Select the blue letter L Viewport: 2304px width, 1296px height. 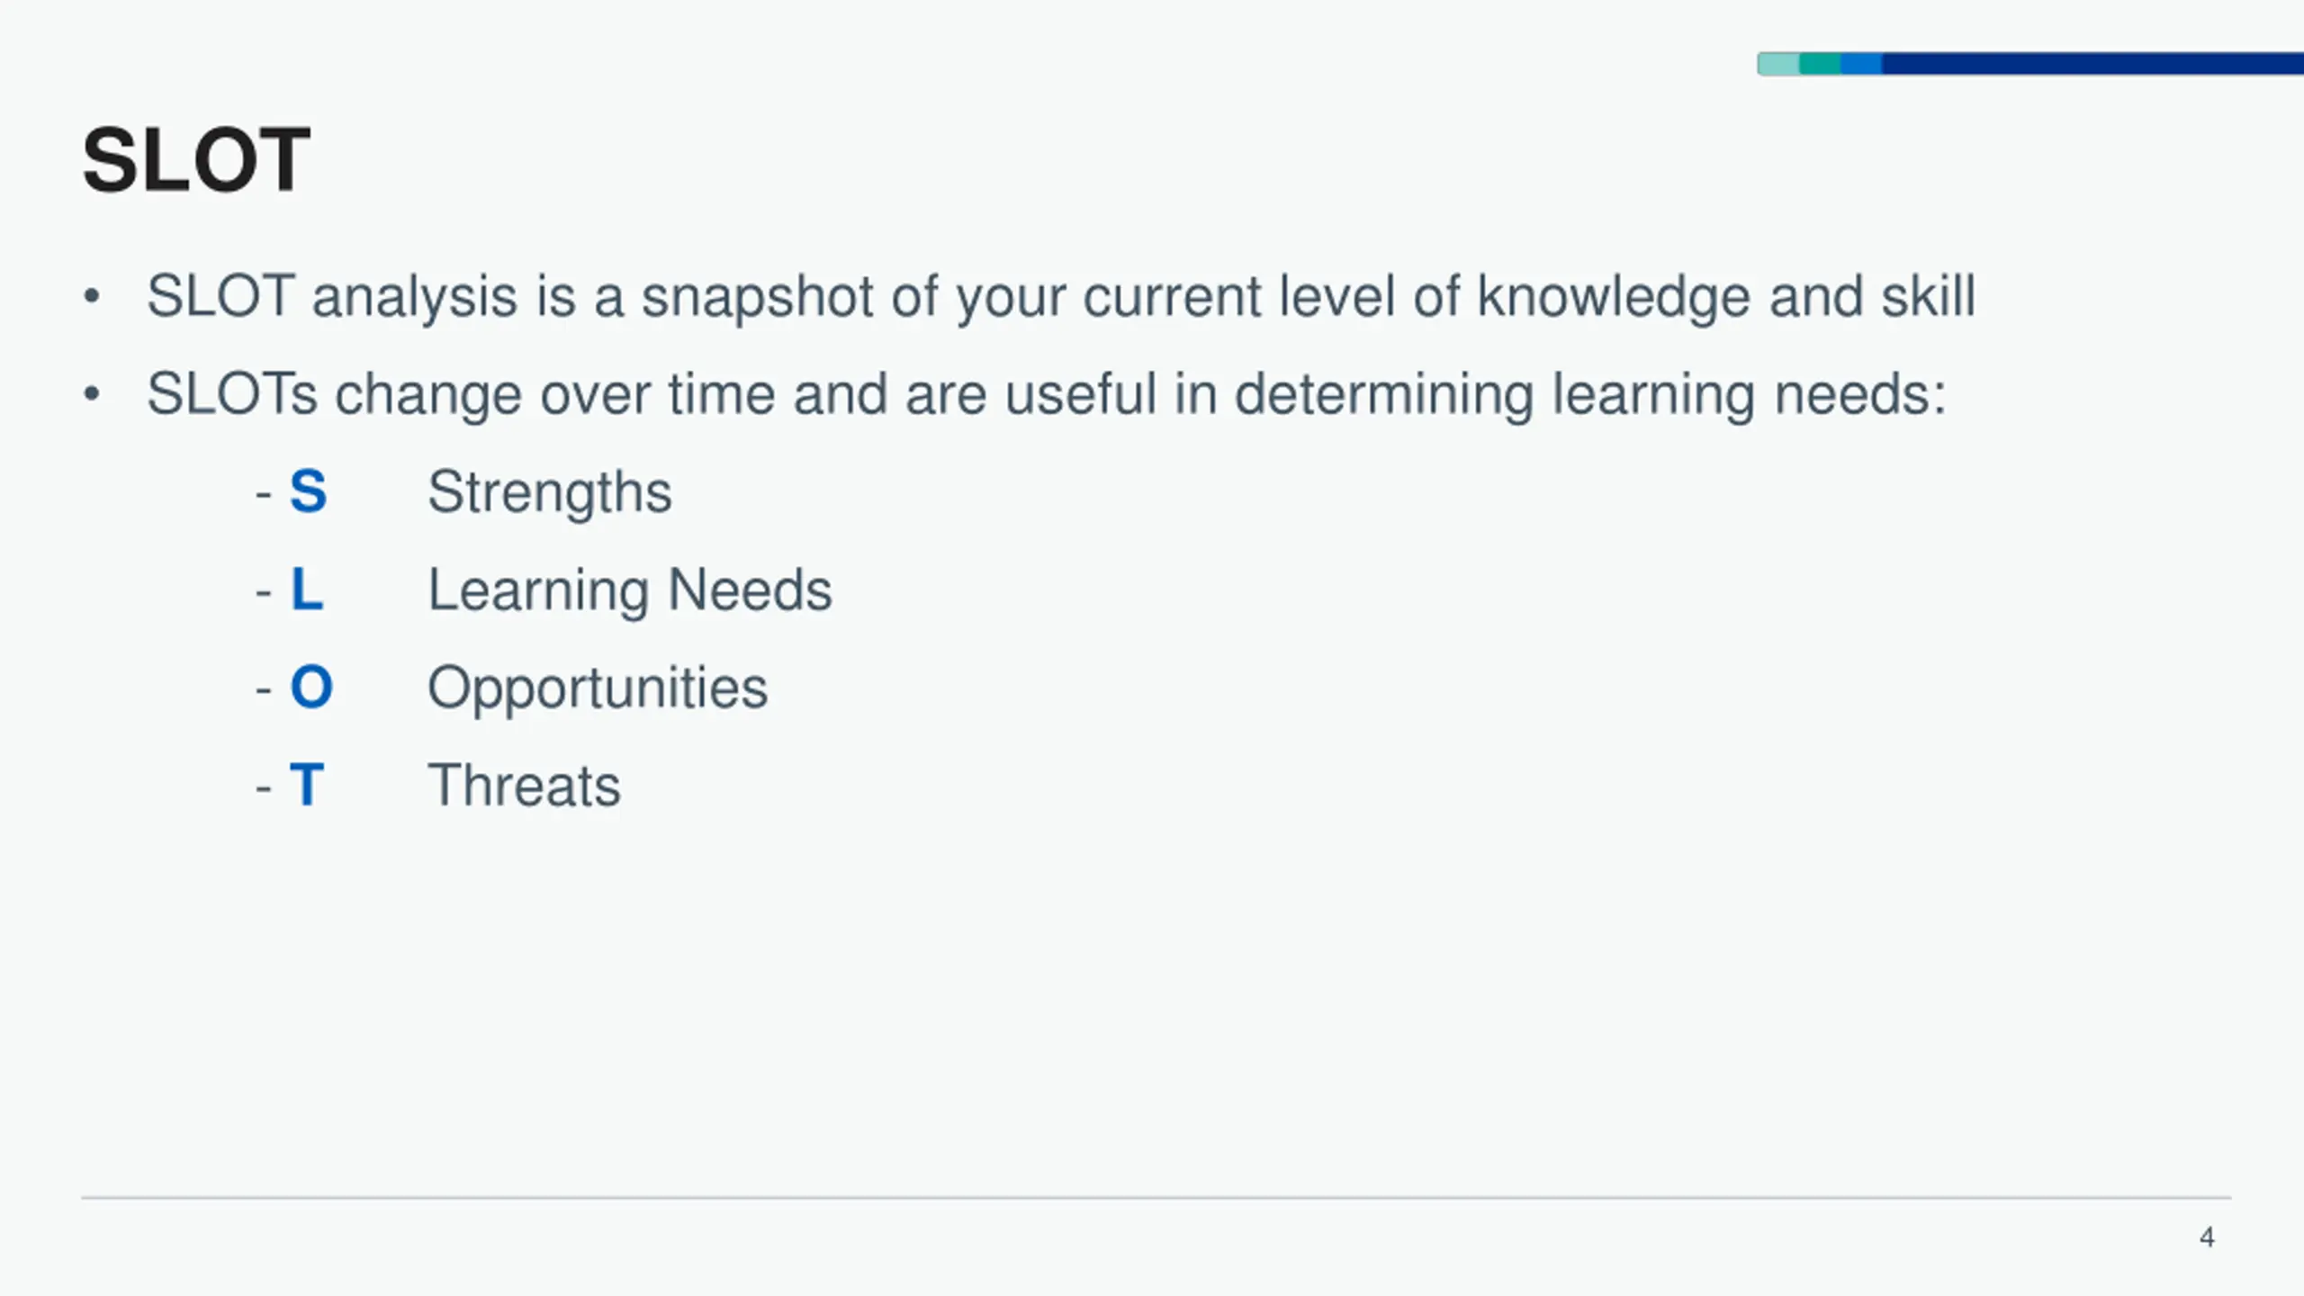pyautogui.click(x=307, y=589)
